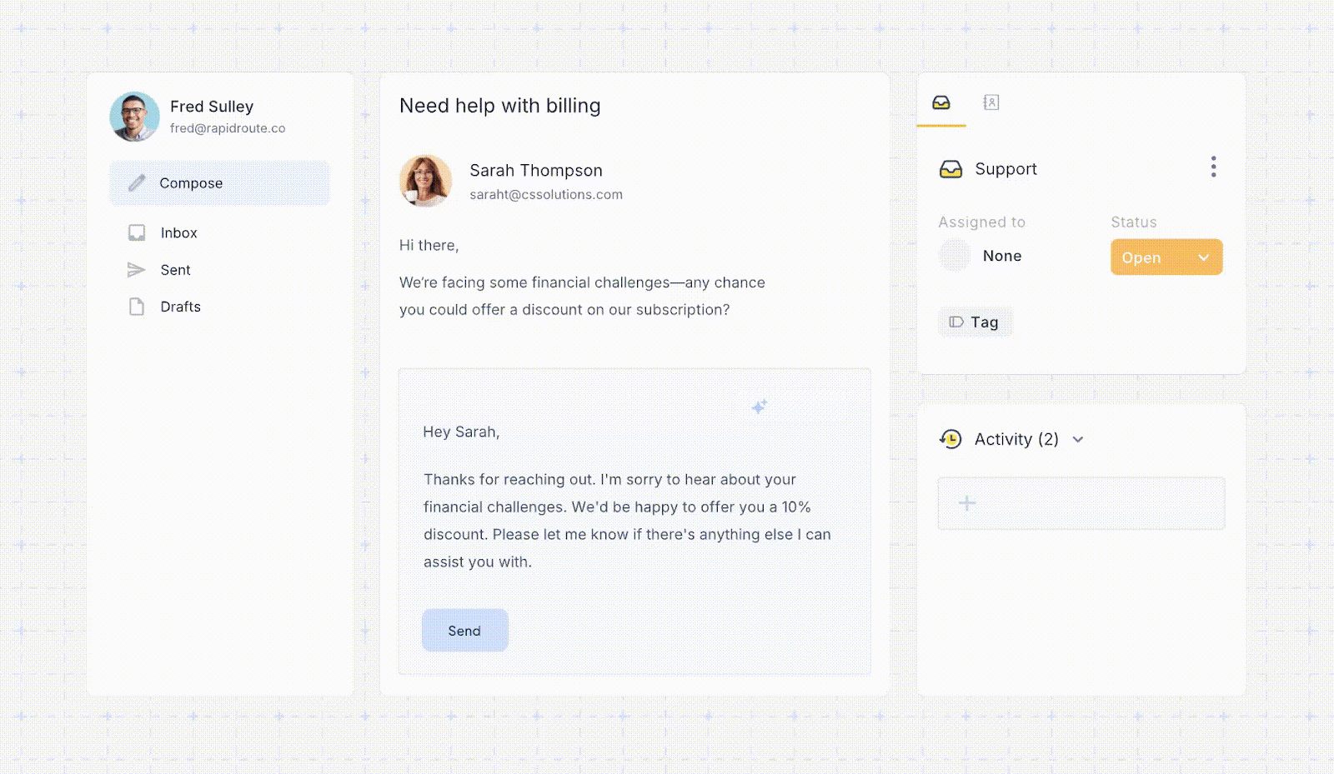Open the Open status dropdown
Screen dimensions: 1334x774
pos(1166,257)
